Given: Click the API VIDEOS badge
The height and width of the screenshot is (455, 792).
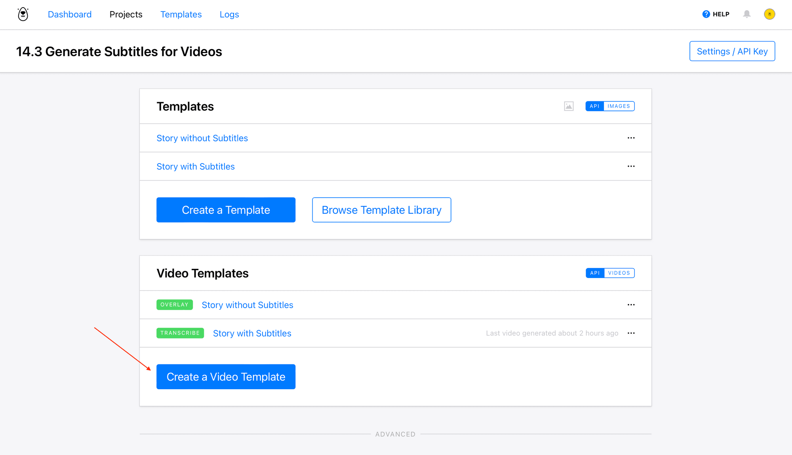Looking at the screenshot, I should click(x=610, y=273).
